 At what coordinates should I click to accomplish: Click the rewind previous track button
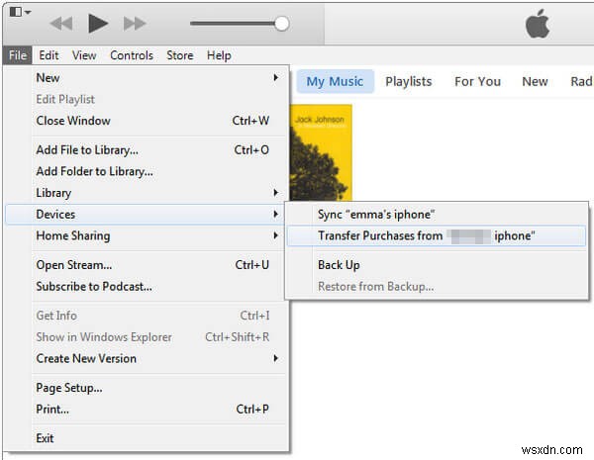click(61, 24)
